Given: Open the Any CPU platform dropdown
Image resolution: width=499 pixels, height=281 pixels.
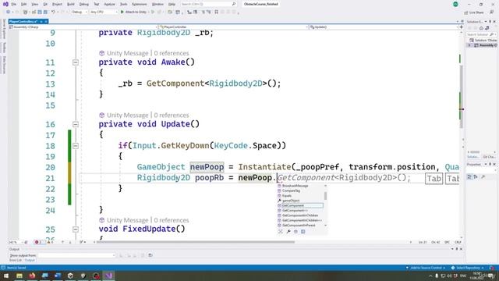Looking at the screenshot, I should coord(104,12).
